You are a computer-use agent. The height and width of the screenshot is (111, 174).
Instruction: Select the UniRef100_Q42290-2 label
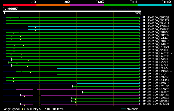coord(158,53)
